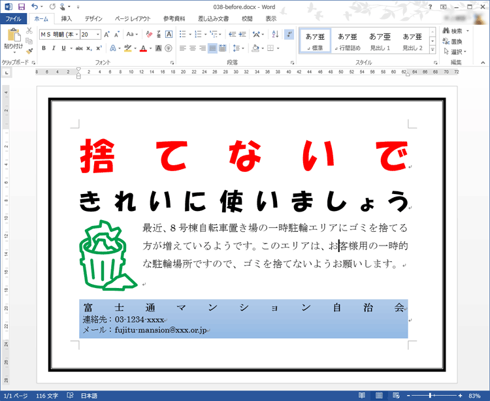Open the font size dropdown
490x401 pixels.
pos(98,35)
